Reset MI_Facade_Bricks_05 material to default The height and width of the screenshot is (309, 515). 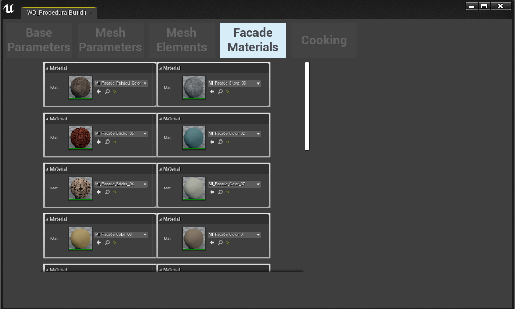[x=113, y=142]
